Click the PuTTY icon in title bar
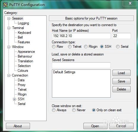 coord(5,4)
